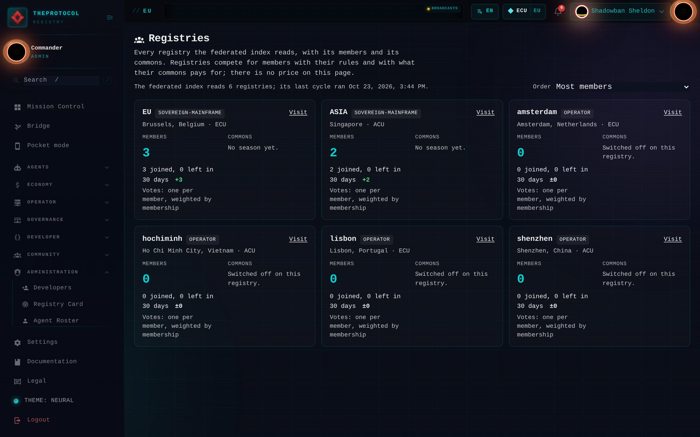Click the ASIA card "+2" change
This screenshot has width=700, height=437.
click(366, 180)
